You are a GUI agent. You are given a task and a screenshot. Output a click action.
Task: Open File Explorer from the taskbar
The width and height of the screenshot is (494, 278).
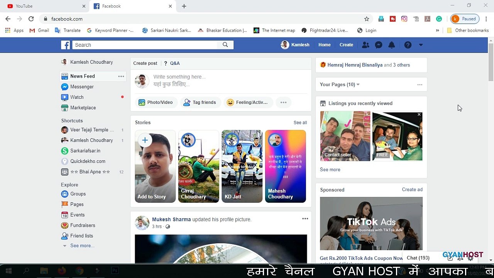coord(44,271)
